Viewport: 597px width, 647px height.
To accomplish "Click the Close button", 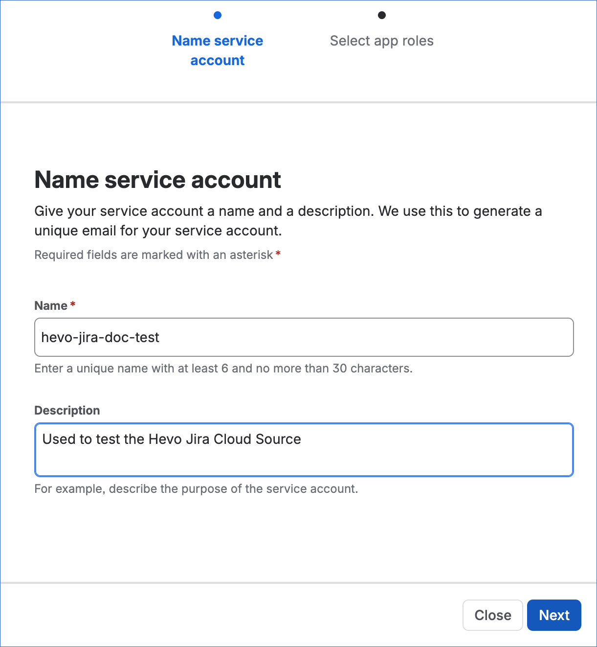I will (493, 615).
